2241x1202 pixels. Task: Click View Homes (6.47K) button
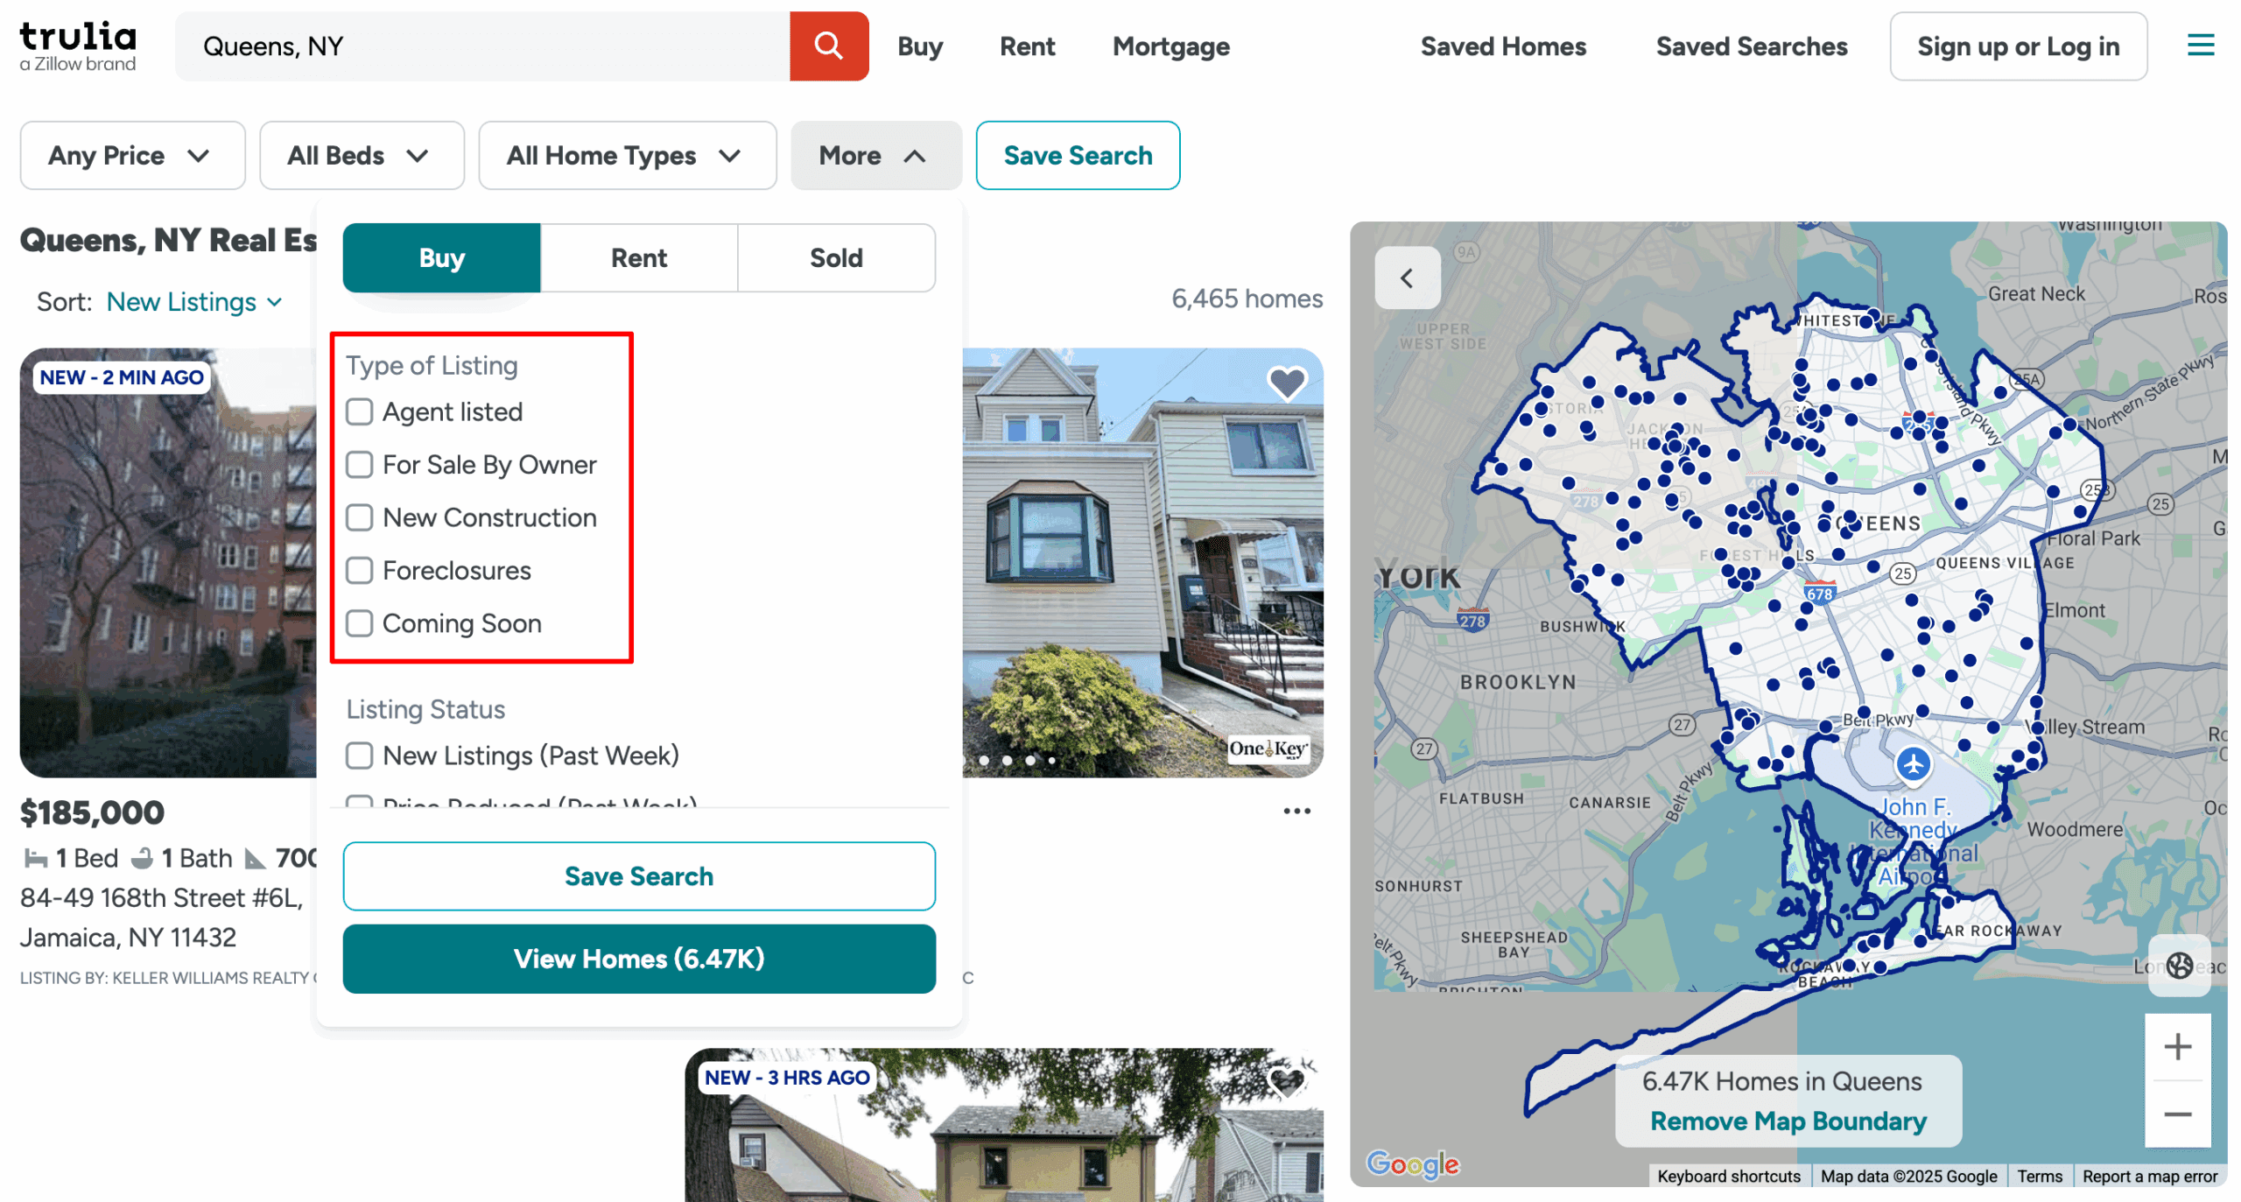tap(638, 958)
